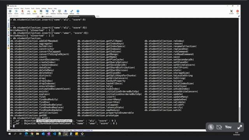Click db.studentCollection.watch( suggestion
The height and width of the screenshot is (140, 249).
163,110
